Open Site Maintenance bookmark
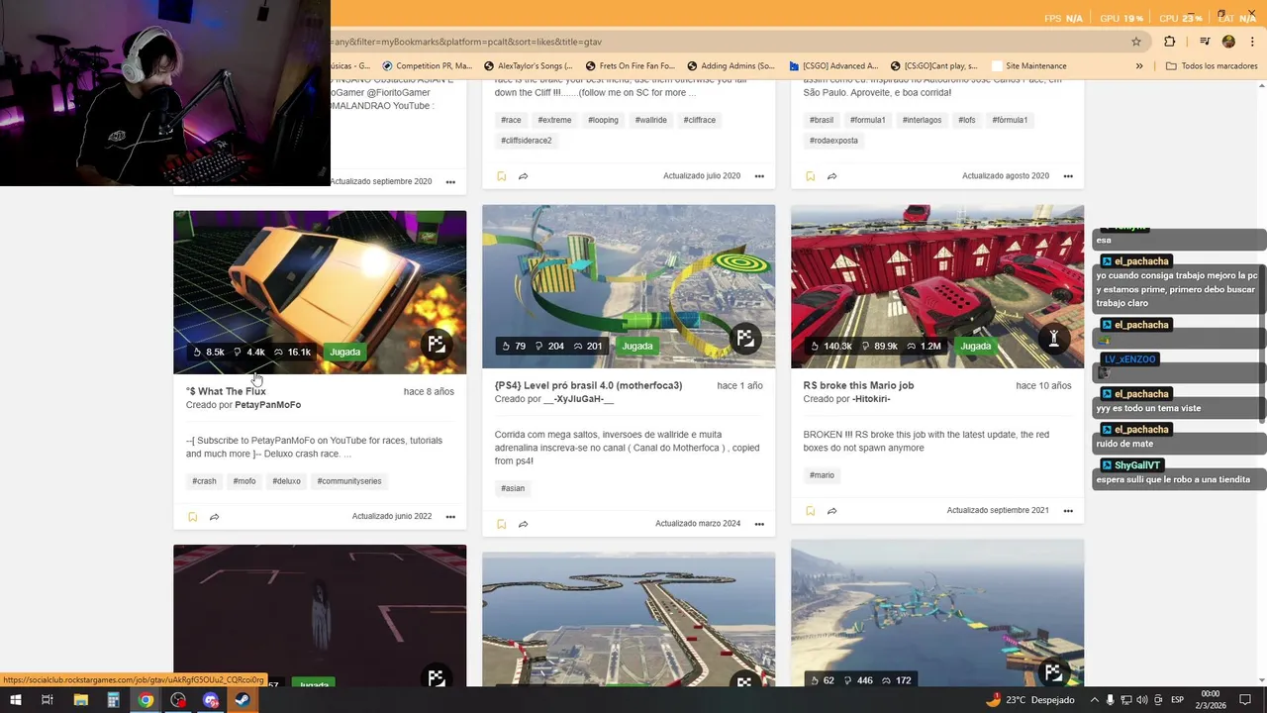 pyautogui.click(x=1029, y=66)
